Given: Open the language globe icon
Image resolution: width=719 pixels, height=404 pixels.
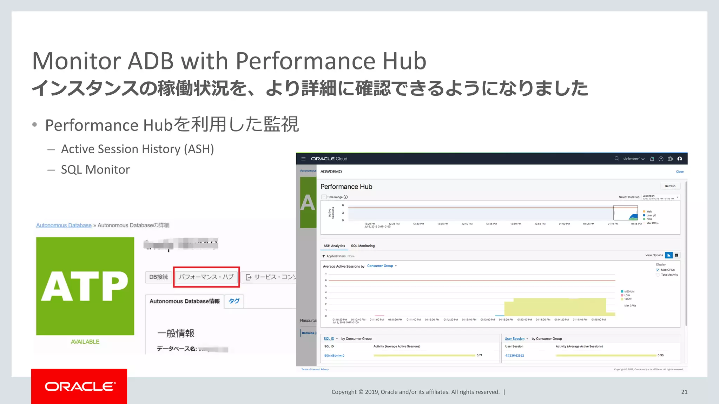Looking at the screenshot, I should click(x=670, y=159).
